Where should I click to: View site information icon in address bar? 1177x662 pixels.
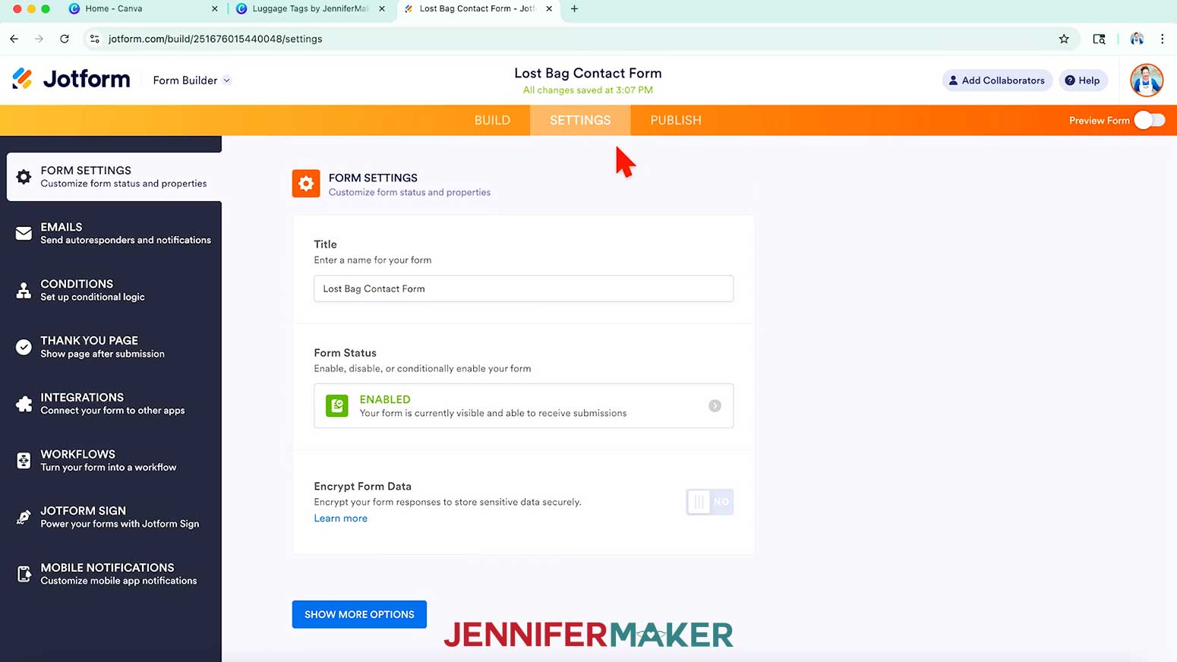[94, 39]
